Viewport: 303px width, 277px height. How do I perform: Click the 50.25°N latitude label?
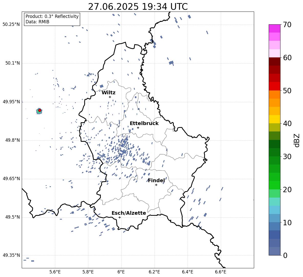click(x=11, y=25)
